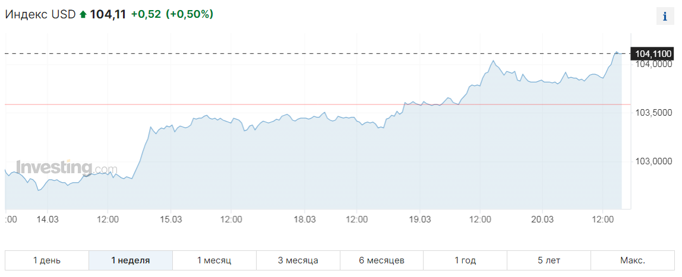The width and height of the screenshot is (682, 277).
Task: Click the Индекс USD title
Action: pos(40,14)
